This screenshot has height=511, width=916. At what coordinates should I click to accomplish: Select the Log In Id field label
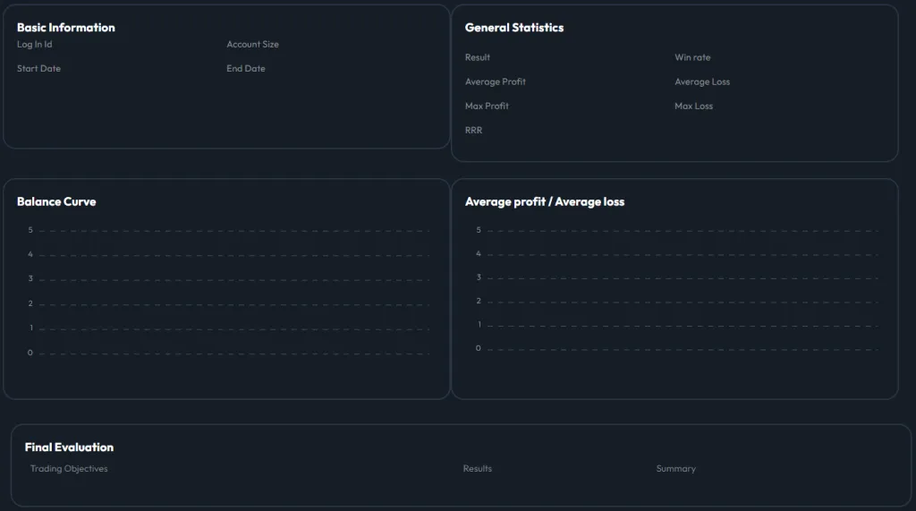tap(35, 45)
